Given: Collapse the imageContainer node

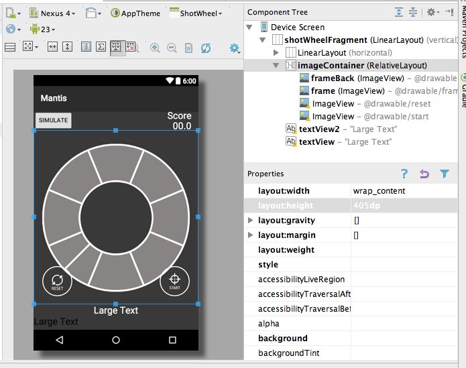Looking at the screenshot, I should coord(276,65).
